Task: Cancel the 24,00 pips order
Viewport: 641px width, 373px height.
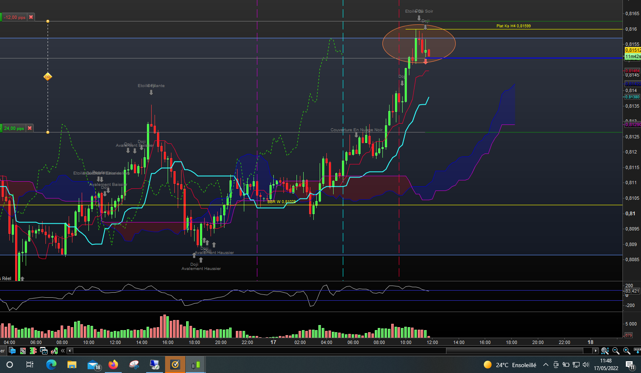Action: tap(30, 128)
